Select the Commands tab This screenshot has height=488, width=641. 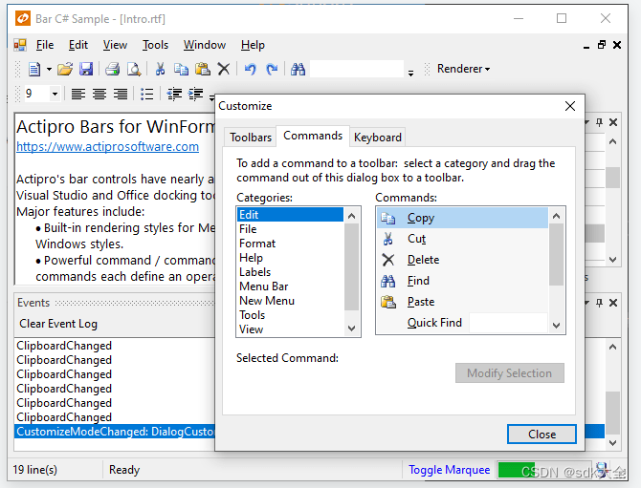pos(313,136)
